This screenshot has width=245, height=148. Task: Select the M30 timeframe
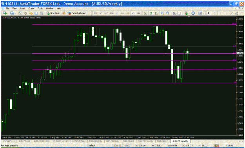coord(112,13)
